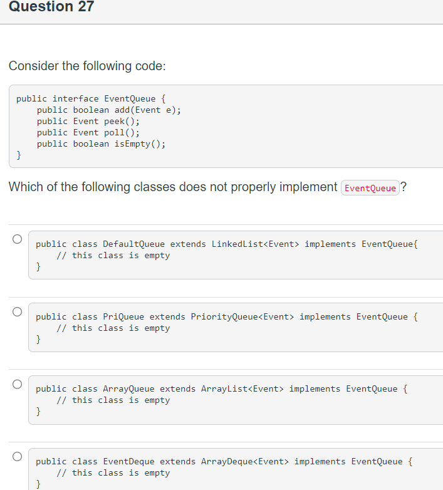The height and width of the screenshot is (490, 443).
Task: Click the 'public Event peek();' line
Action: point(88,122)
